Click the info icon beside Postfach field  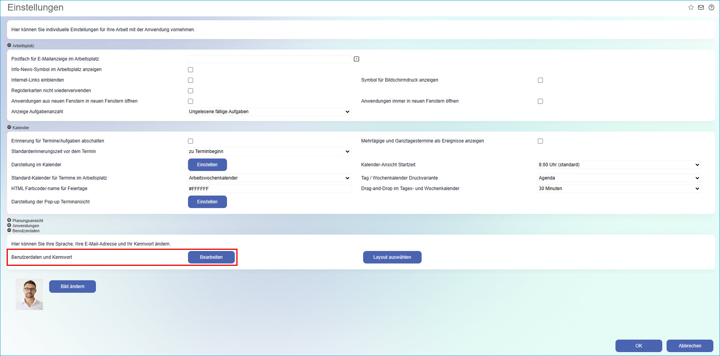pos(356,59)
